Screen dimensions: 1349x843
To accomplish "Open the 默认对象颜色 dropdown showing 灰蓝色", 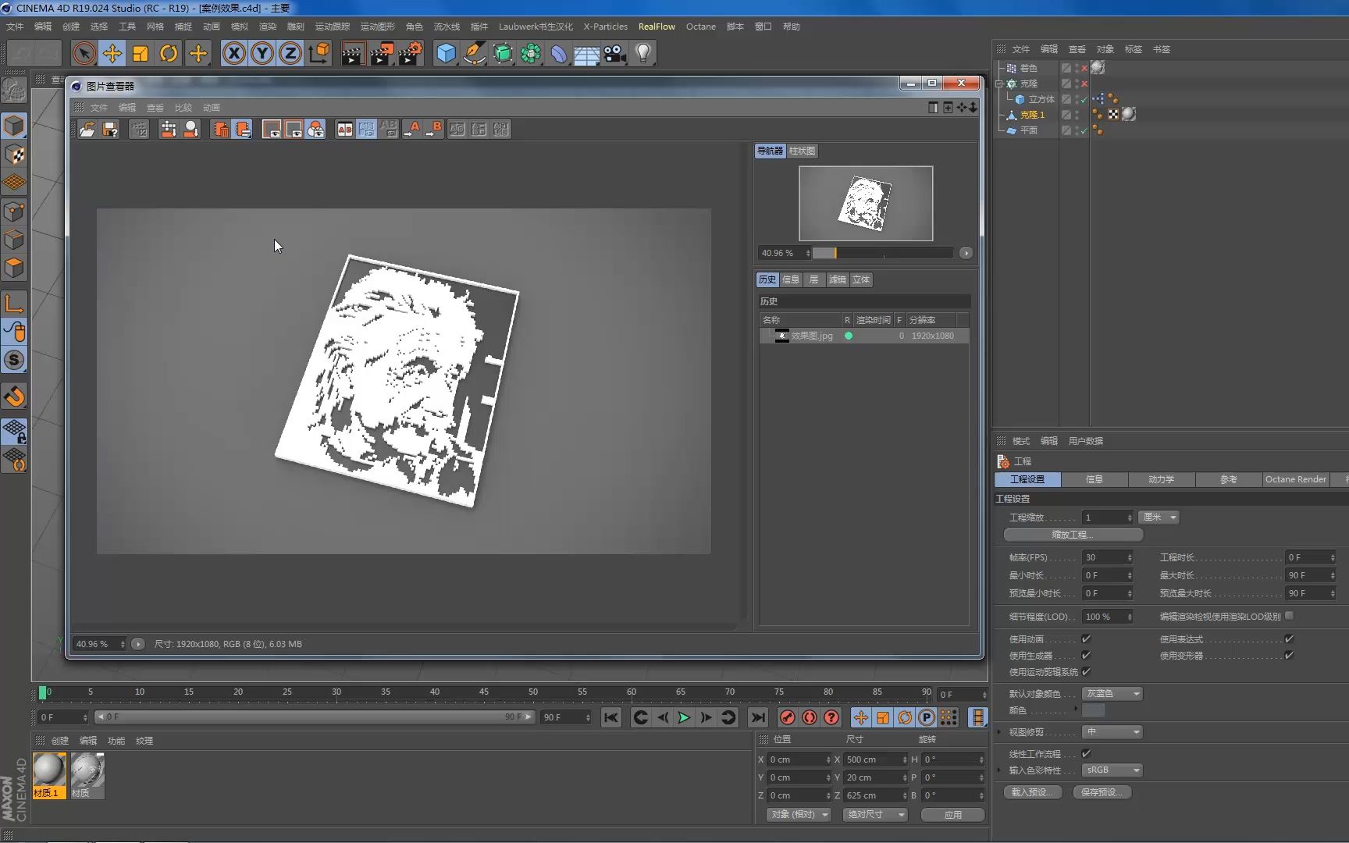I will 1112,693.
